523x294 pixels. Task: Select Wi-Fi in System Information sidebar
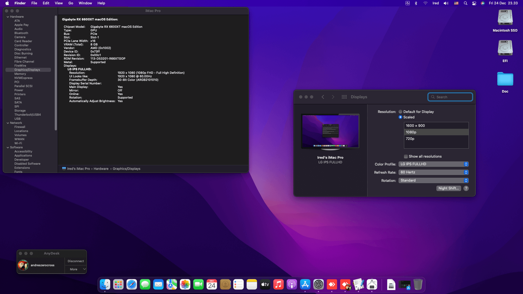point(18,143)
